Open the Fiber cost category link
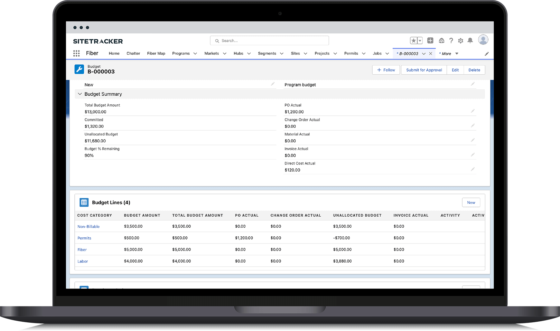 (82, 250)
